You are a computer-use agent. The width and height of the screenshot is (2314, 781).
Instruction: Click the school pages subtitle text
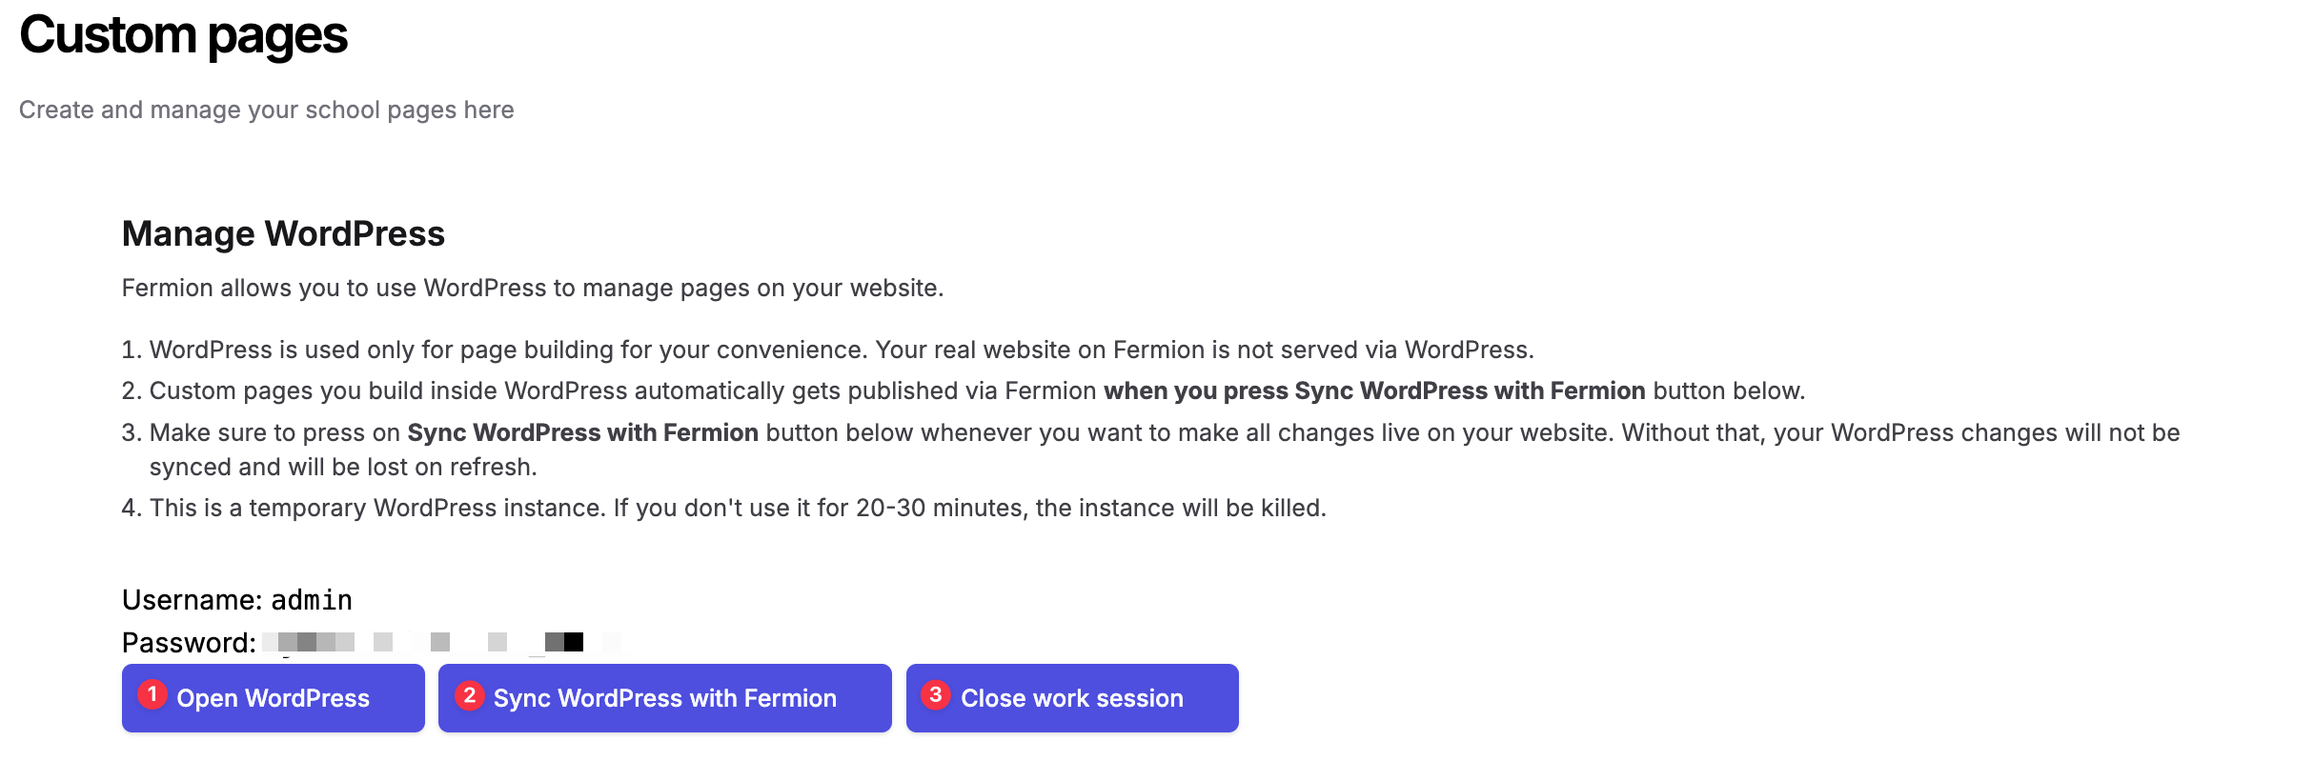tap(266, 110)
